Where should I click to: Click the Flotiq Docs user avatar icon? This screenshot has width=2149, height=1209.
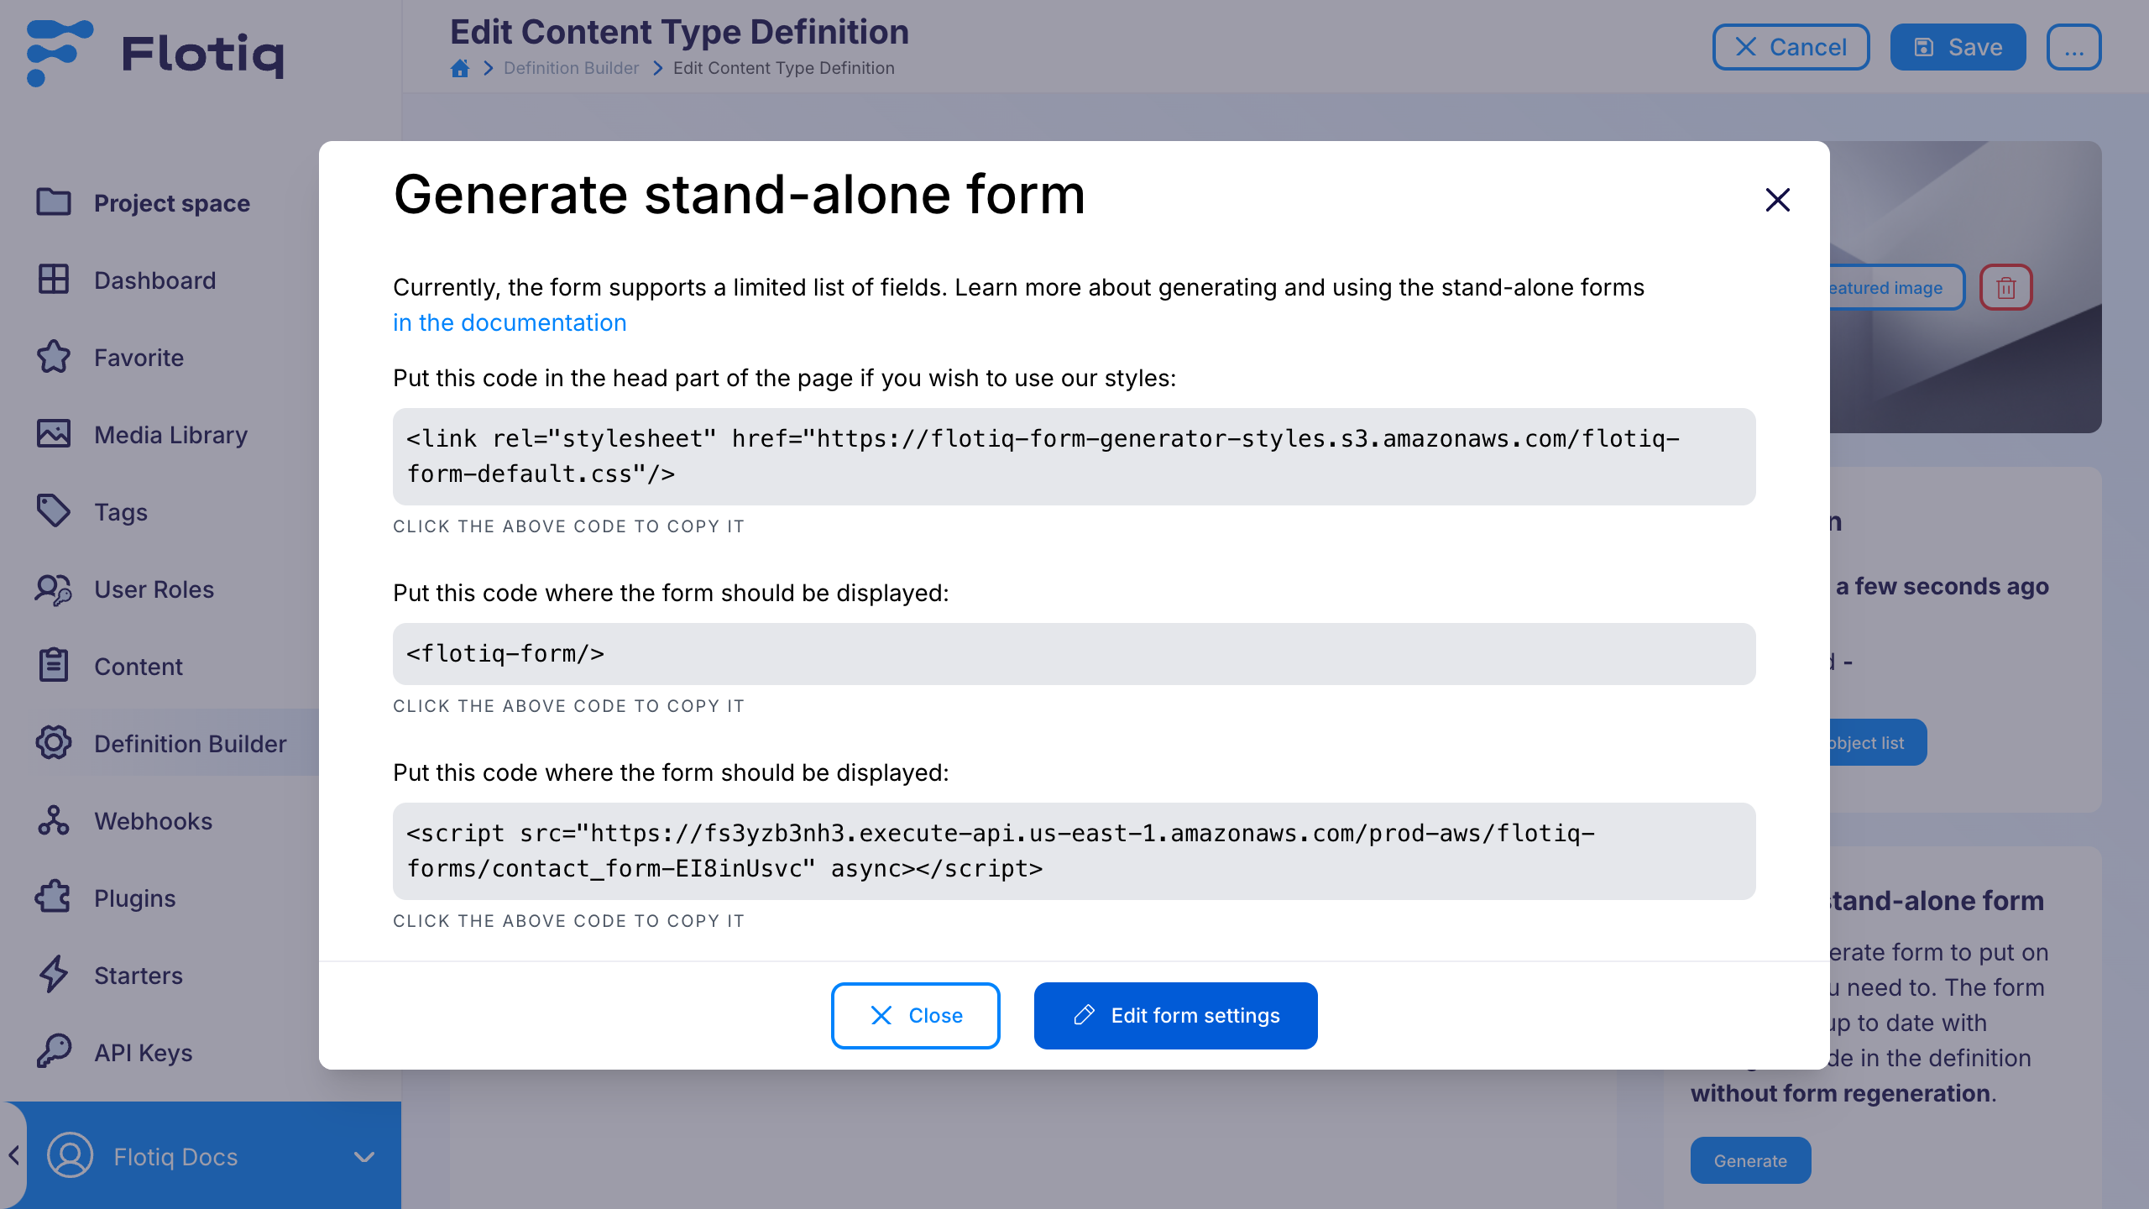click(71, 1156)
